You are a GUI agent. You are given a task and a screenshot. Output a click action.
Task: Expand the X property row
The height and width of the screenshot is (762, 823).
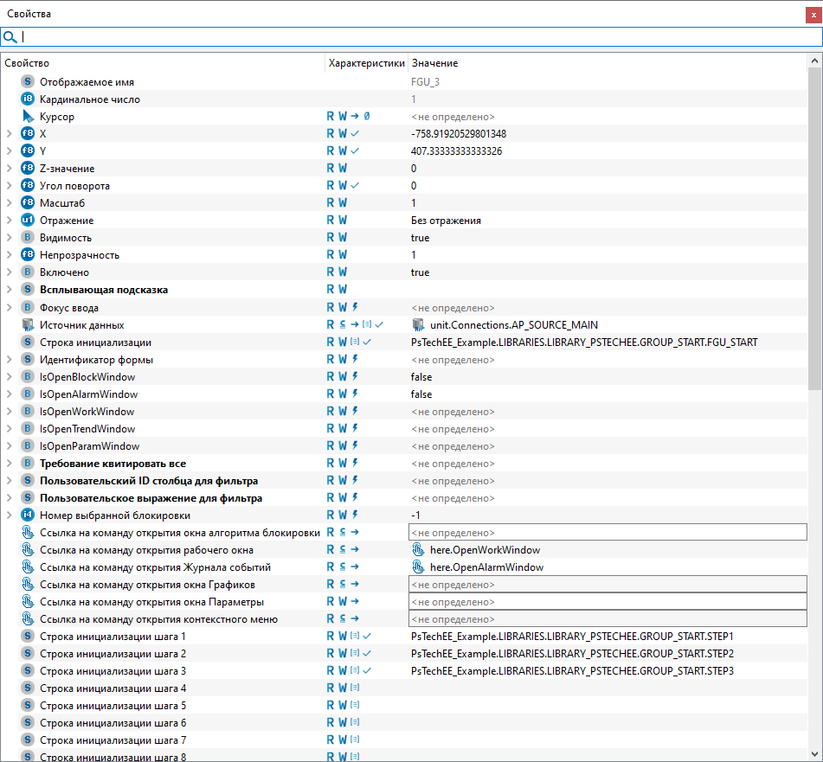point(9,133)
